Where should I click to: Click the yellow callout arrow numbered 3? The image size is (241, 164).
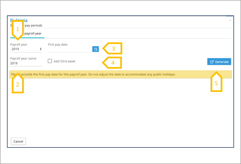(x=113, y=48)
